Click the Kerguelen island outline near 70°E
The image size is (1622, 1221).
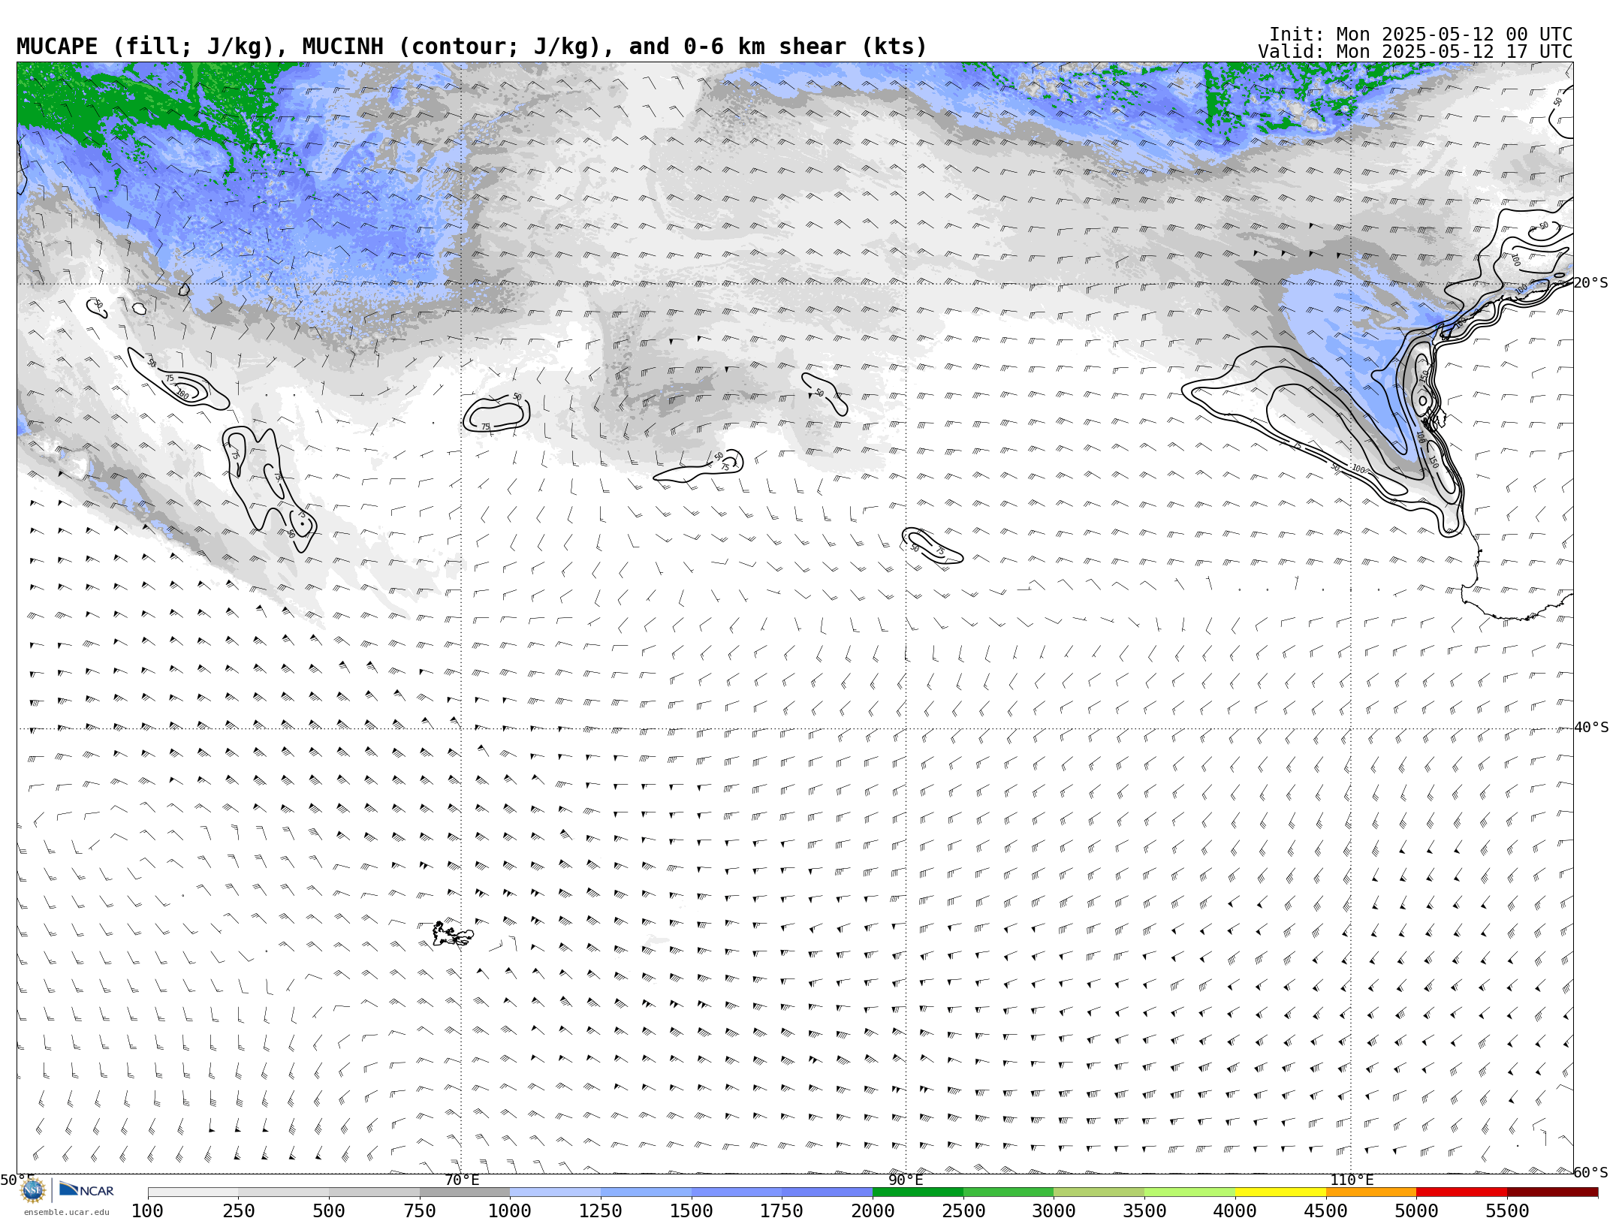(x=453, y=934)
